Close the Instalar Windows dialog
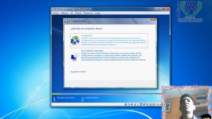212x119 pixels. click(153, 20)
